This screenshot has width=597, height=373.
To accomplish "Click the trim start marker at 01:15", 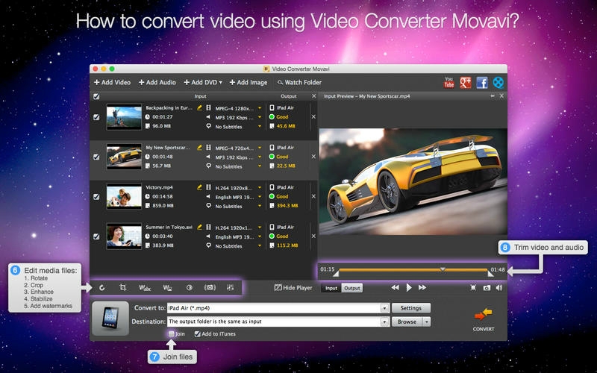I will 336,273.
